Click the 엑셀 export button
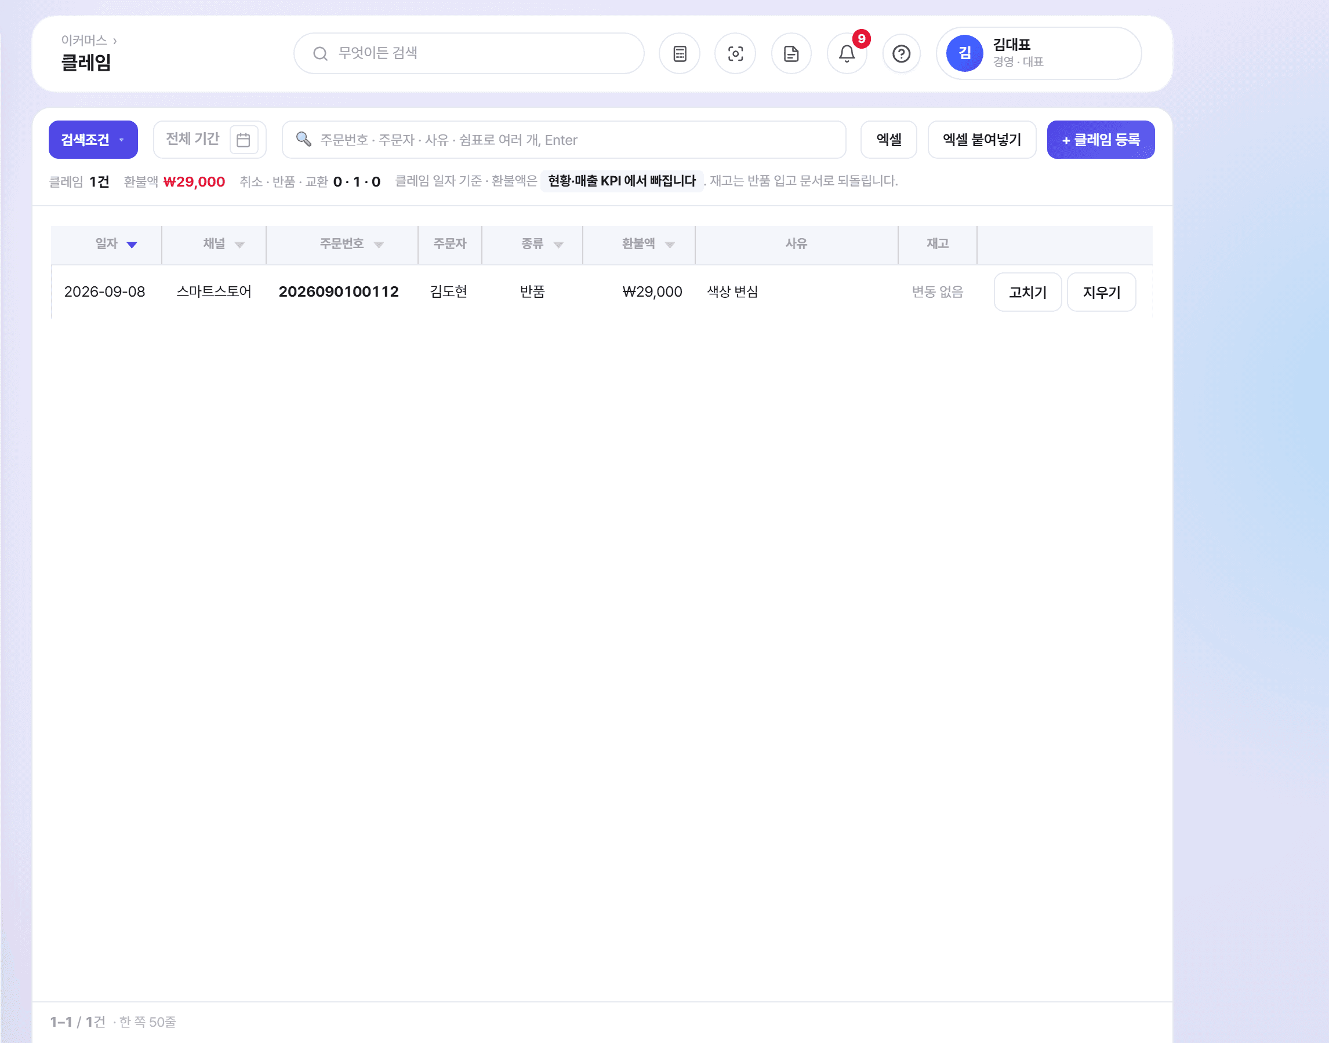The width and height of the screenshot is (1329, 1043). pyautogui.click(x=888, y=139)
